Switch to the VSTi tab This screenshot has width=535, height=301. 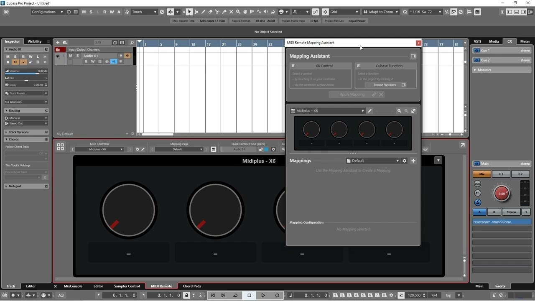click(477, 41)
